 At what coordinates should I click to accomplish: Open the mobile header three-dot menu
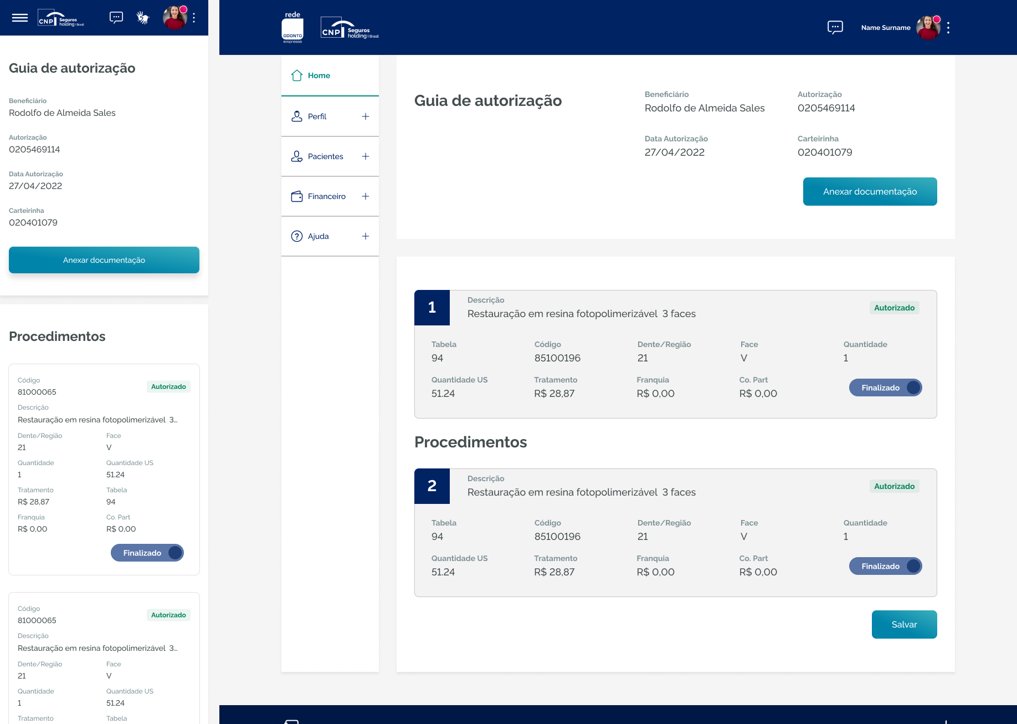[194, 18]
